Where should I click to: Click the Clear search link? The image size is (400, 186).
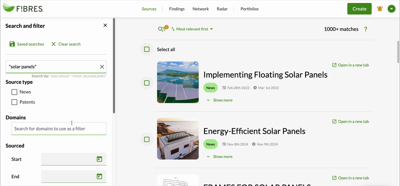pyautogui.click(x=66, y=44)
